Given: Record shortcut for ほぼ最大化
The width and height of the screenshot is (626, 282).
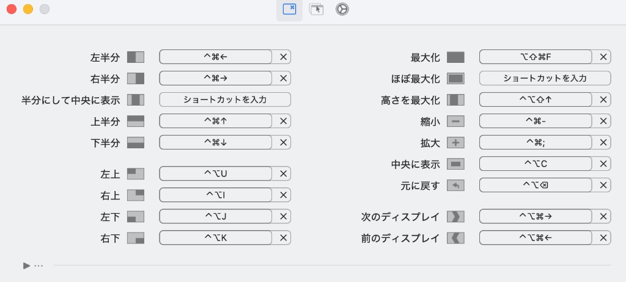Looking at the screenshot, I should coord(545,78).
